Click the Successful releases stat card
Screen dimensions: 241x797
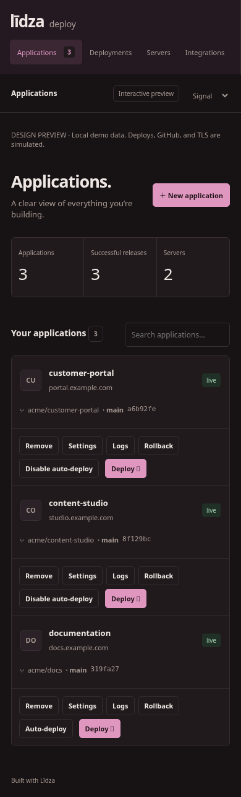[x=120, y=268]
